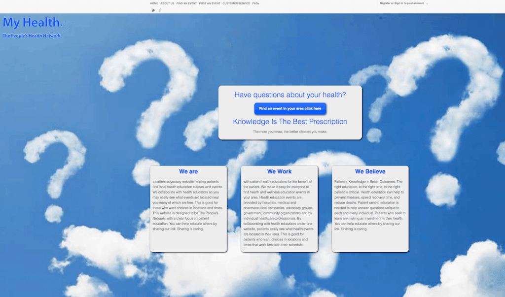Select FIND AN EVENT in navigation
505x297 pixels.
(x=186, y=3)
